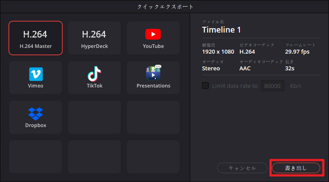Click the クイックエクスポート dialog title

tap(165, 7)
